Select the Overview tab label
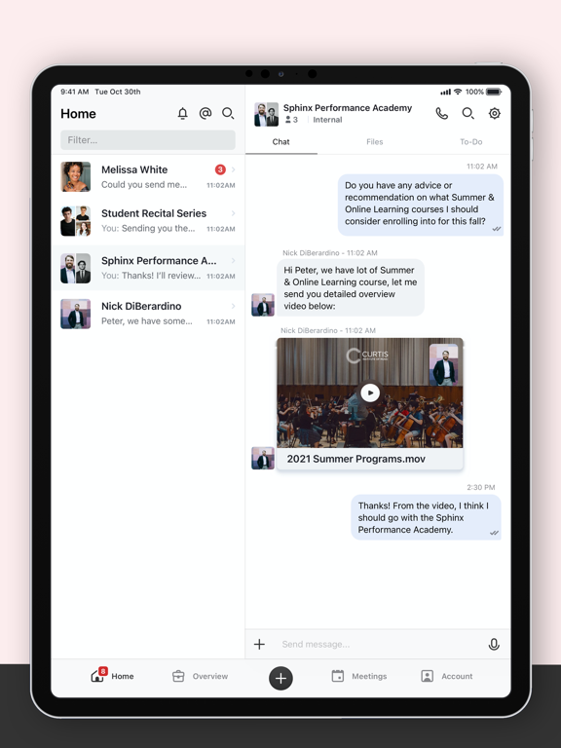The width and height of the screenshot is (561, 748). tap(210, 676)
